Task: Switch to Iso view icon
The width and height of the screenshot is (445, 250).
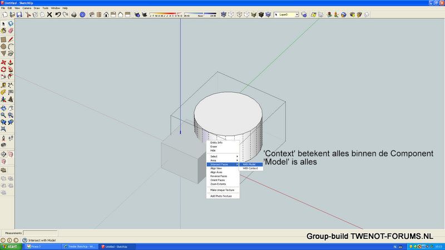Action: pyautogui.click(x=91, y=14)
